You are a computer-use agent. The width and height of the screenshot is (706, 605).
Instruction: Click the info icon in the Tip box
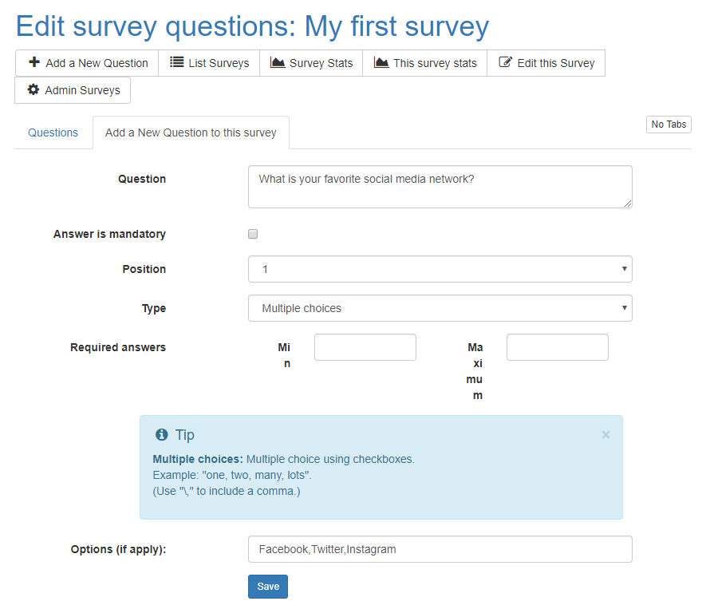tap(162, 435)
